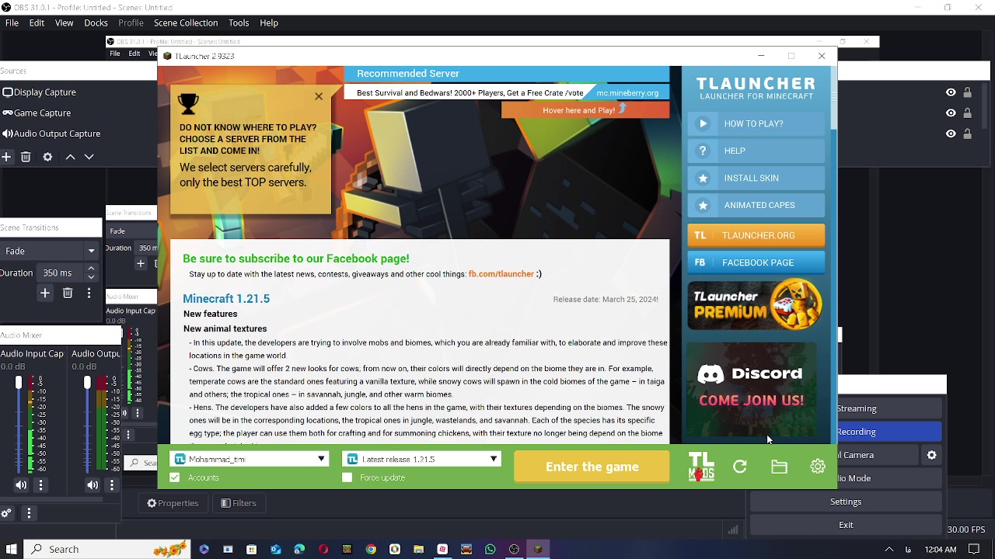Open Virtual Camera settings gear in OBS

point(932,455)
